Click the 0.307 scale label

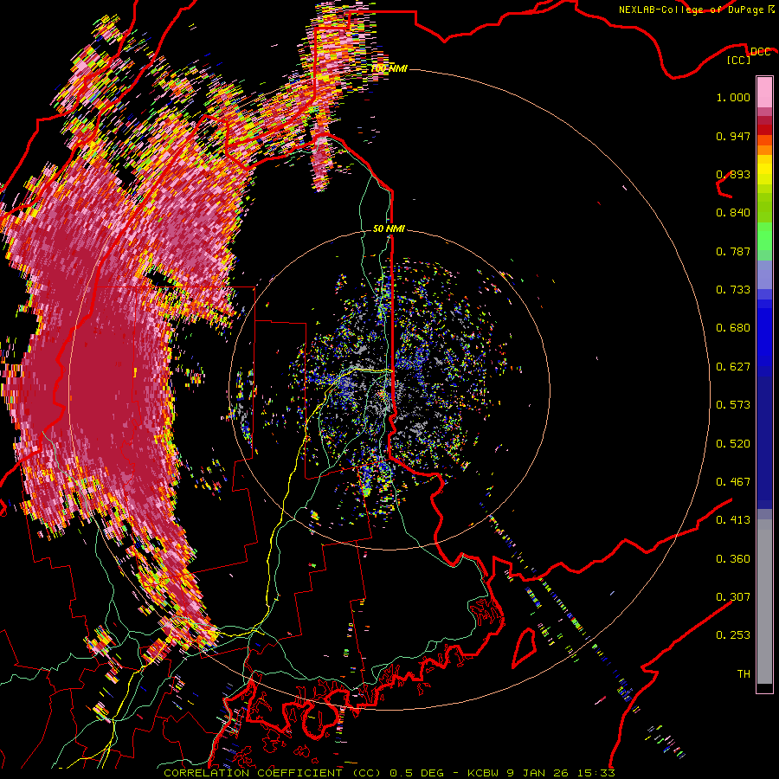(x=733, y=597)
